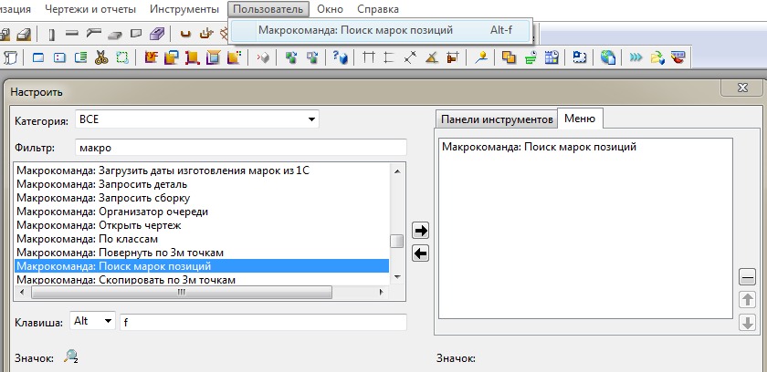Click the shortcut key field containing f
This screenshot has width=767, height=372.
[x=263, y=323]
